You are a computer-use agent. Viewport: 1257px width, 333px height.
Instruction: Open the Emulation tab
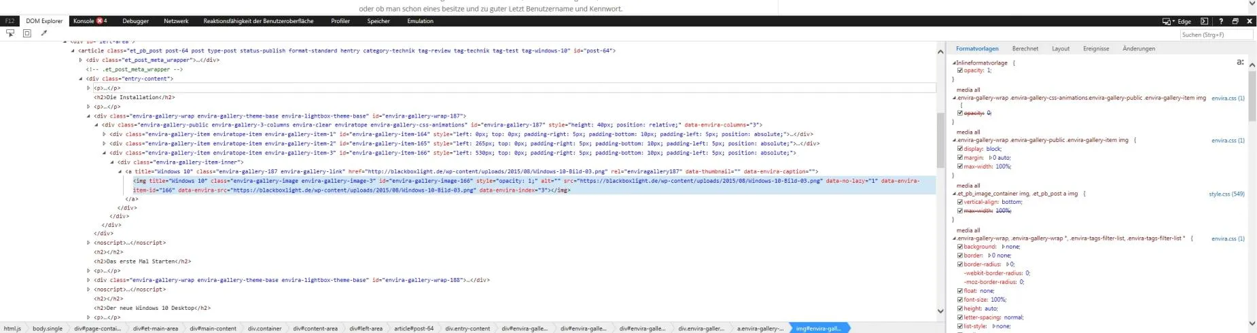click(420, 21)
